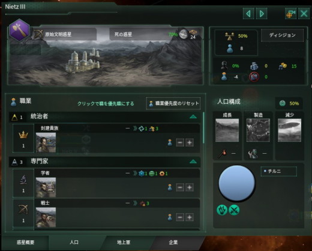This screenshot has height=251, width=312.
Task: Click the stability scales icon showing 50%
Action: point(230,36)
